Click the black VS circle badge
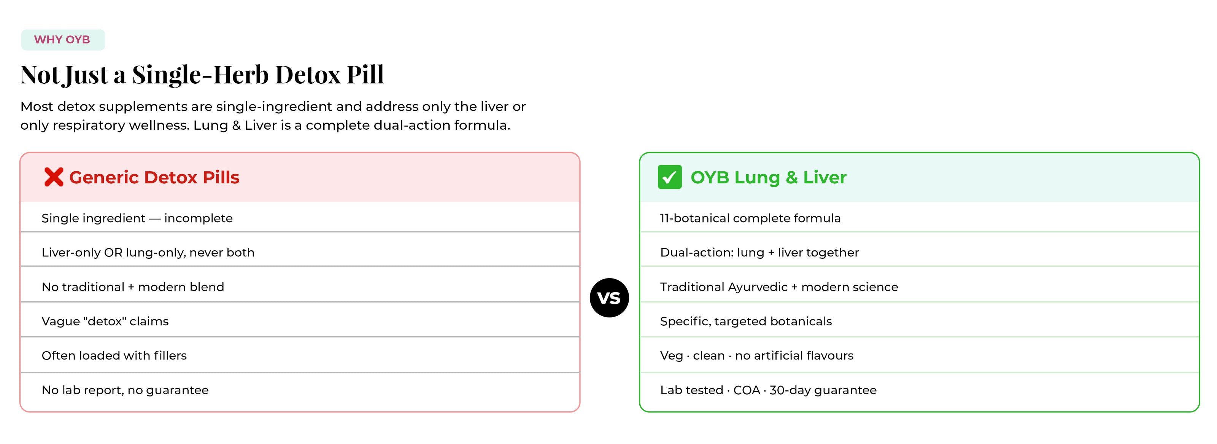This screenshot has height=444, width=1217. [609, 298]
